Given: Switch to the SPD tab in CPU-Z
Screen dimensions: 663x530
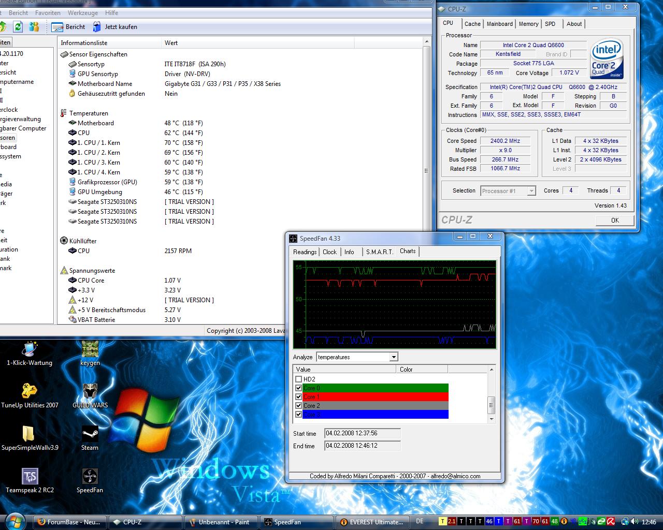Looking at the screenshot, I should (550, 24).
